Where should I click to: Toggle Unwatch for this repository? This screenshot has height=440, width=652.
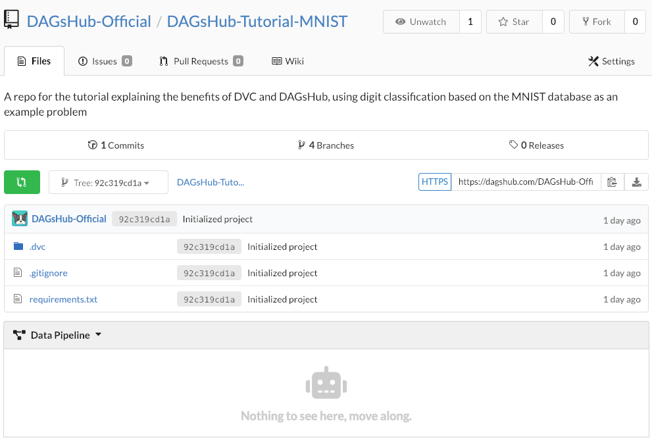[x=420, y=22]
